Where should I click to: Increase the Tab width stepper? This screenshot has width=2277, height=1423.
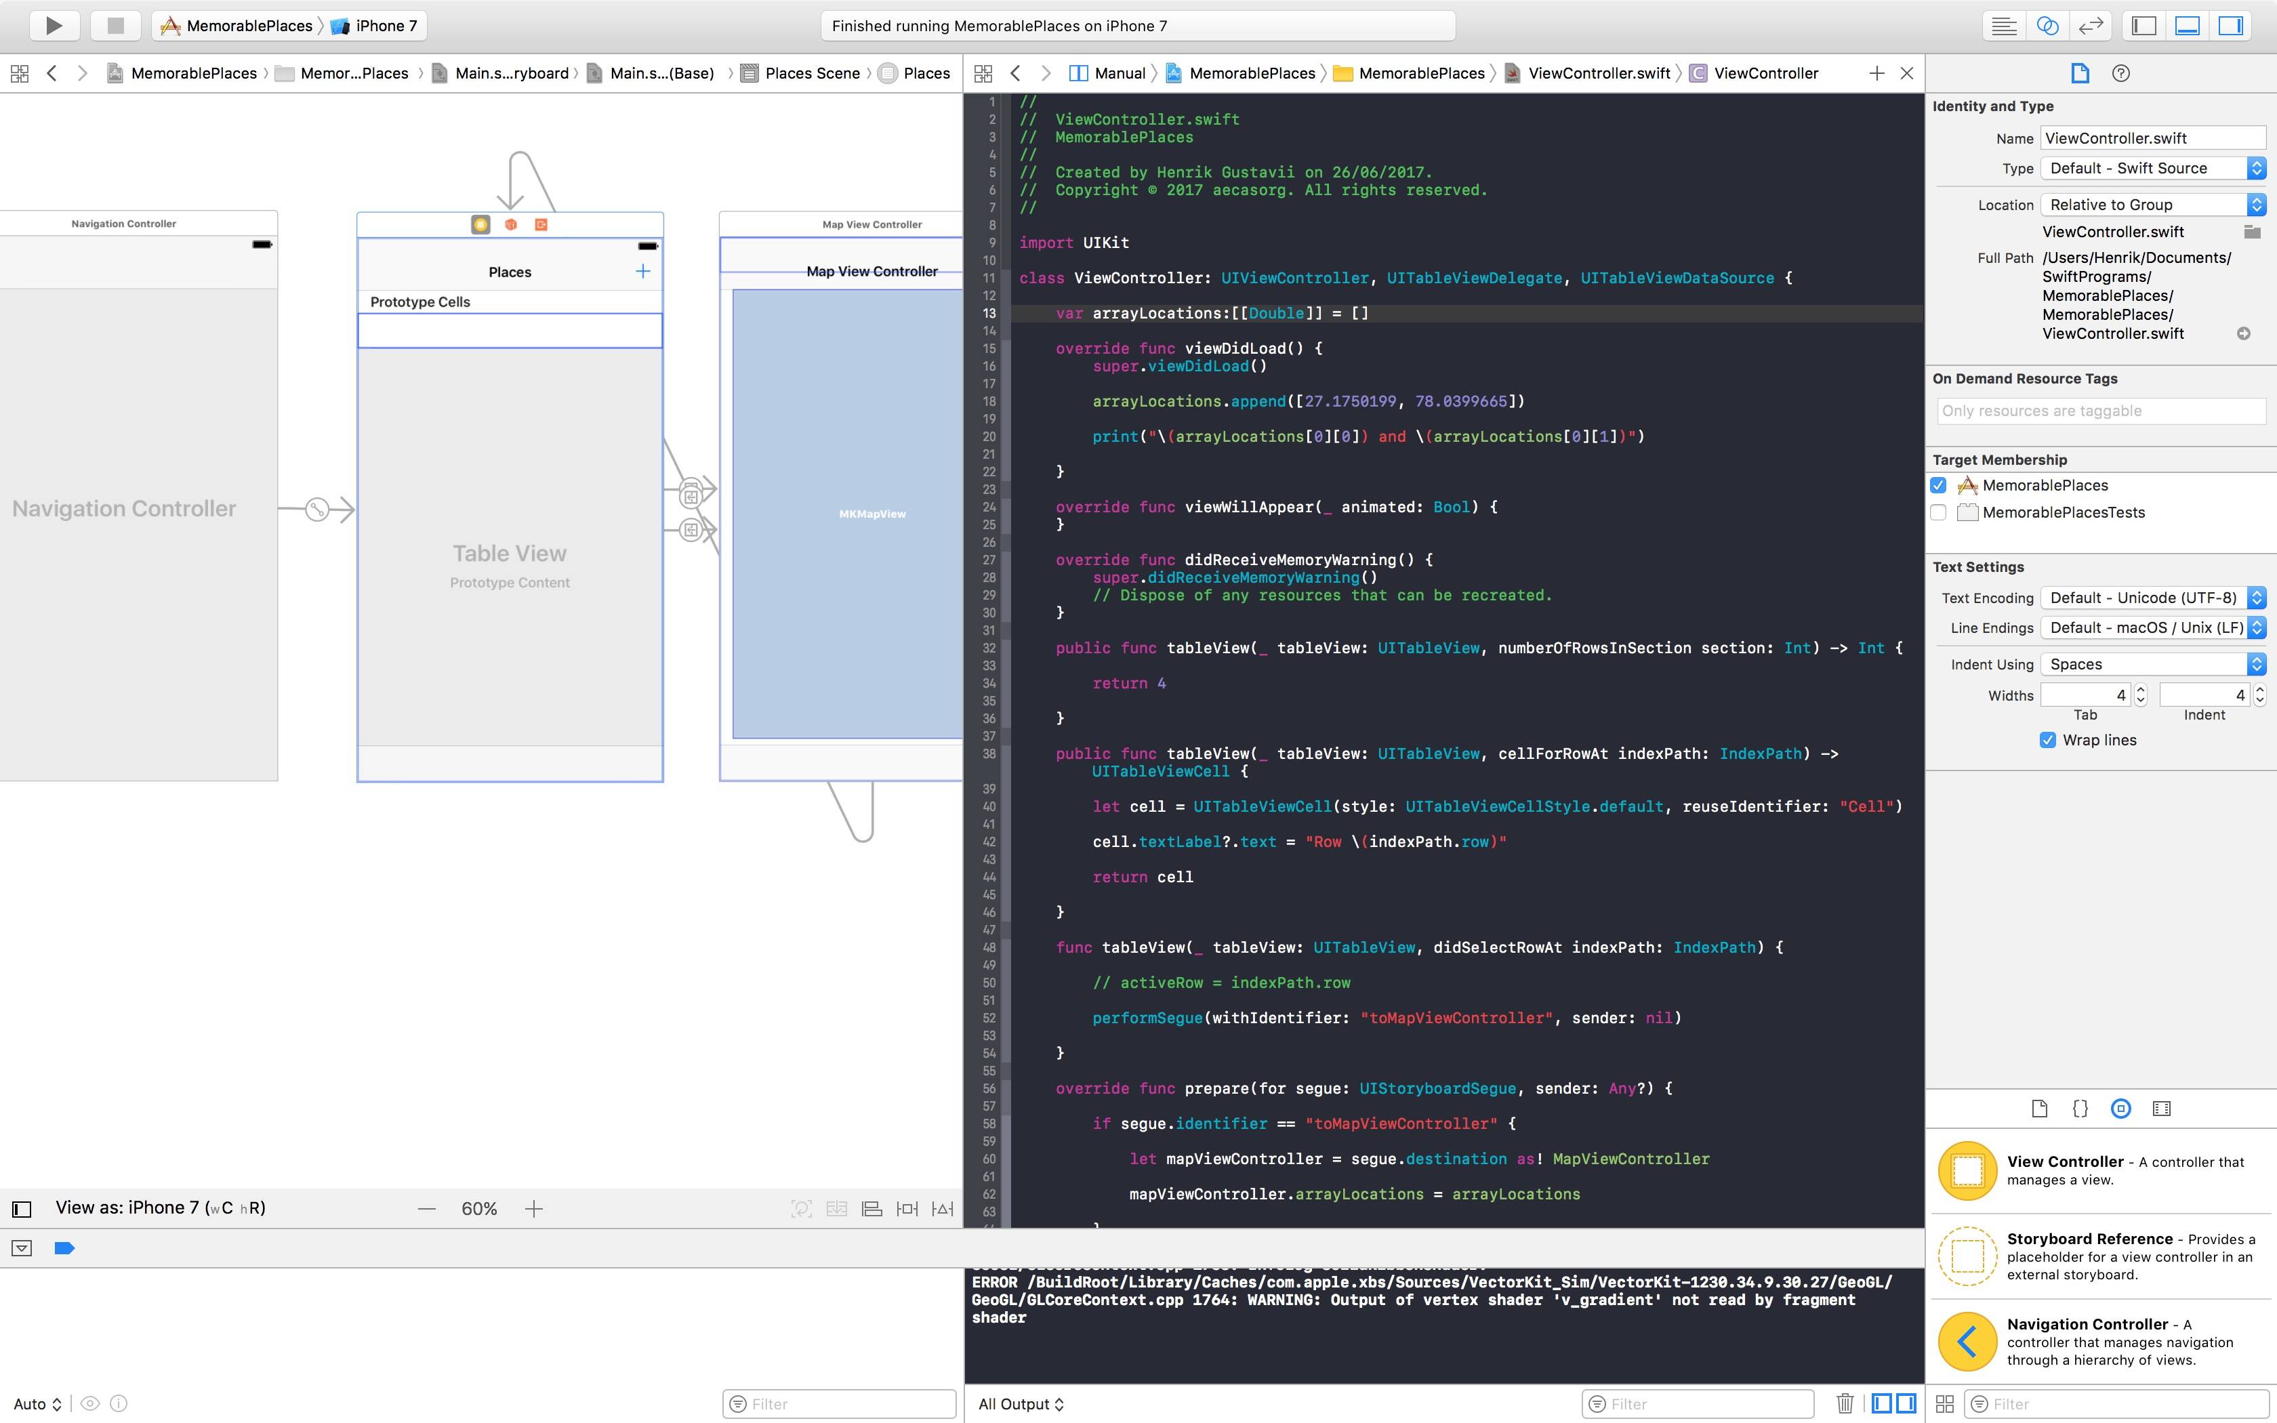[x=2141, y=690]
